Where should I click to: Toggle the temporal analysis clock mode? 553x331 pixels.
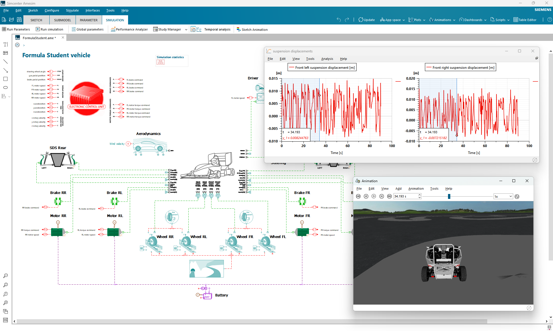pos(193,29)
